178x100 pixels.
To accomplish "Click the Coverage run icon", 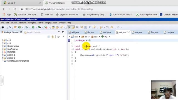I will pos(39,27).
